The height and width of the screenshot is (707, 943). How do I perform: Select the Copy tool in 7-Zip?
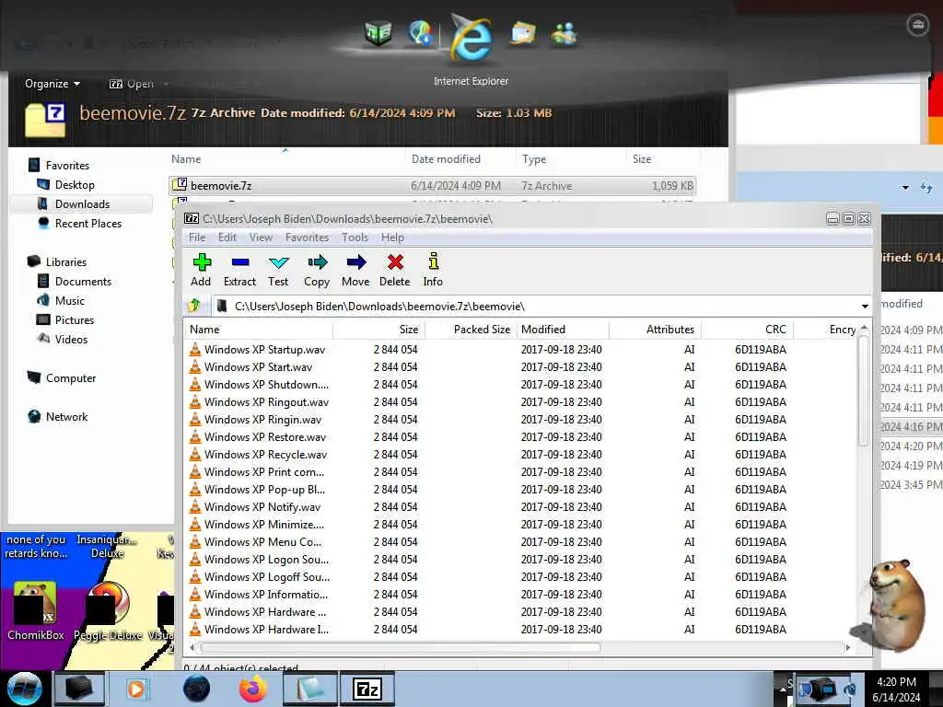(317, 270)
